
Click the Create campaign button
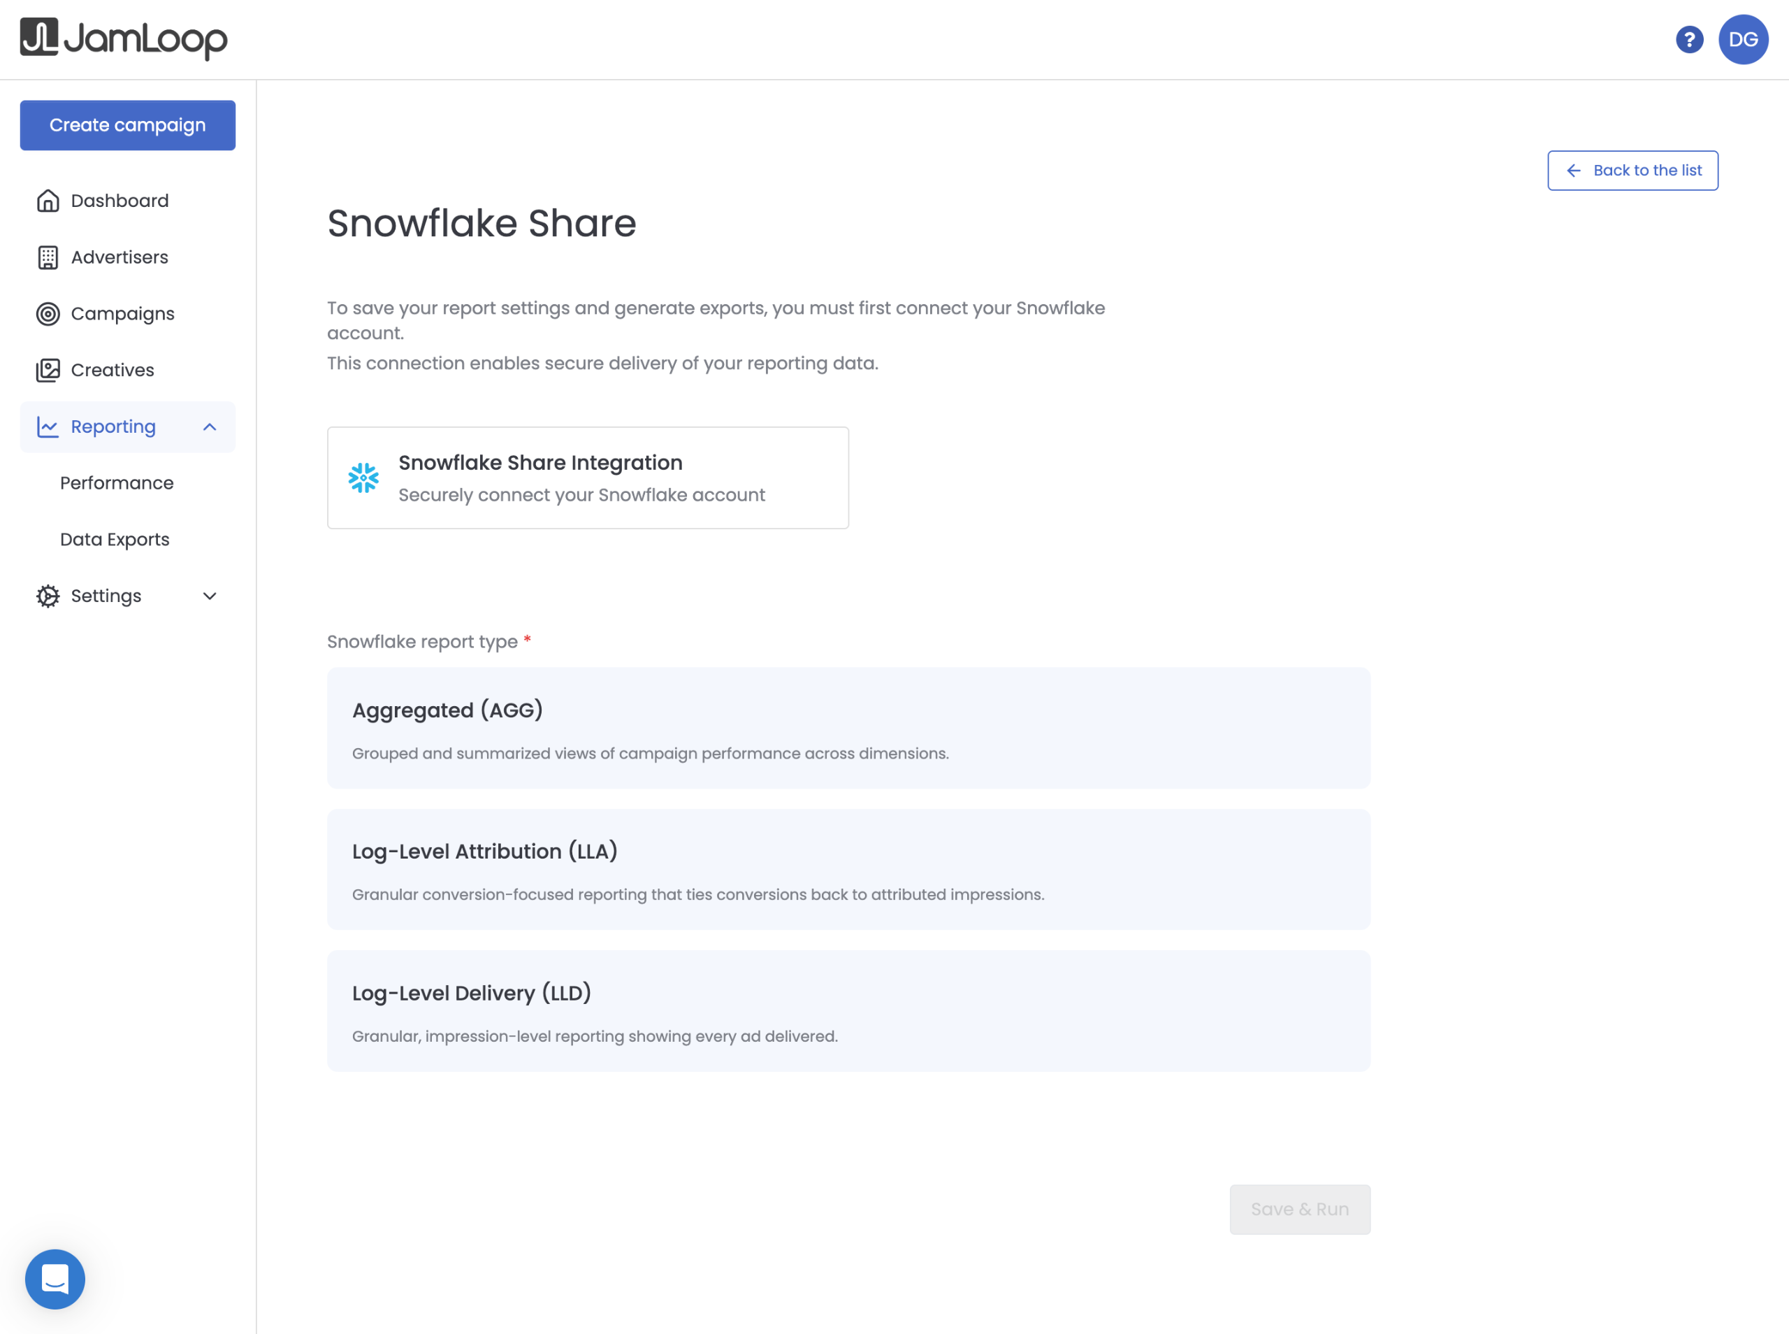(127, 125)
